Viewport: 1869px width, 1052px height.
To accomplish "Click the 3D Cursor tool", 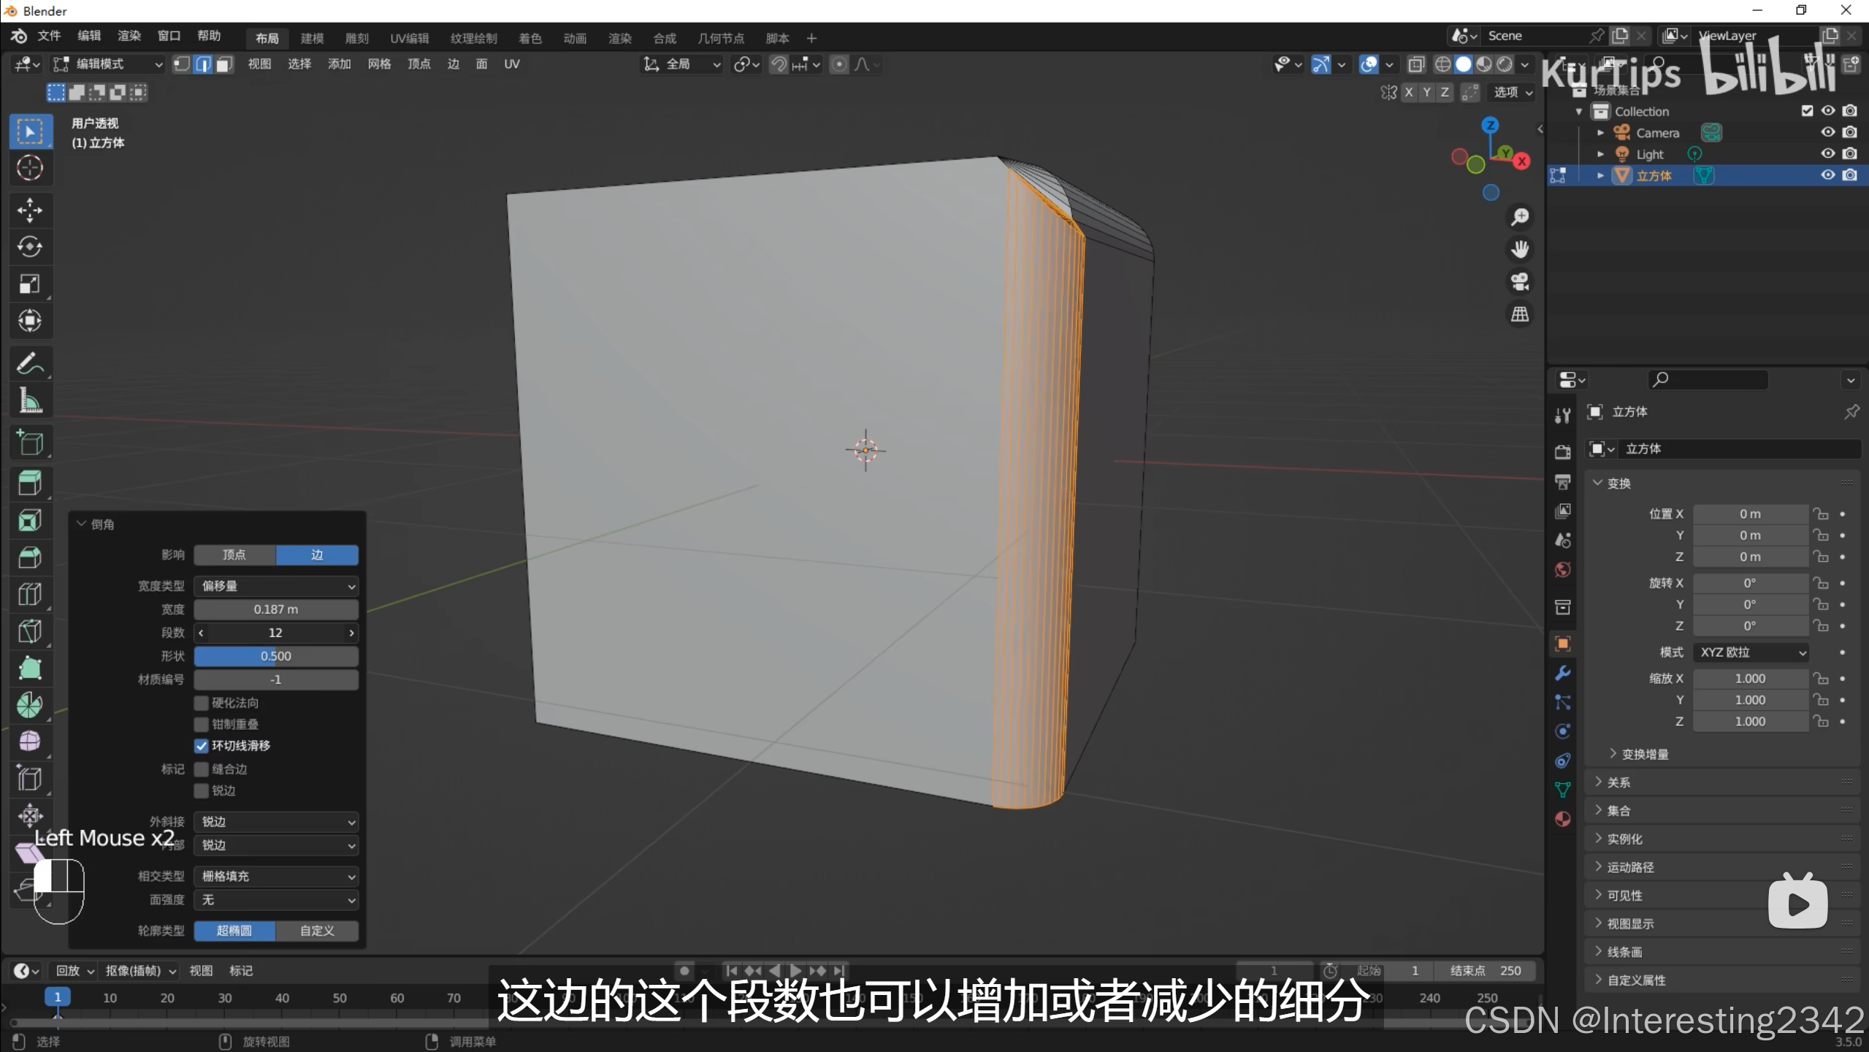I will (x=29, y=168).
